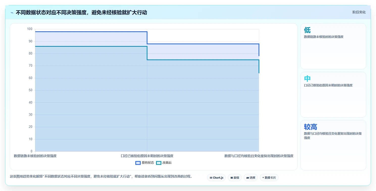Image resolution: width=376 pixels, height=191 pixels.
Task: Toggle the 改善后 legend item
Action: 164,163
